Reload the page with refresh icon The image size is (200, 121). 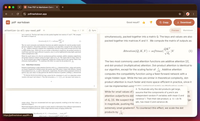(18, 14)
